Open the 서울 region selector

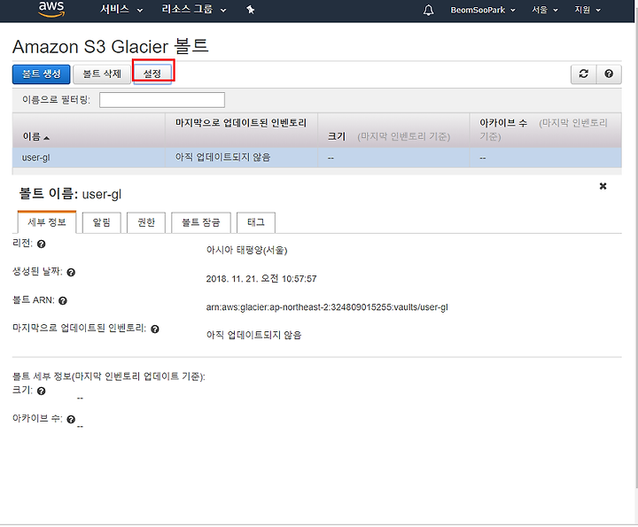(545, 10)
